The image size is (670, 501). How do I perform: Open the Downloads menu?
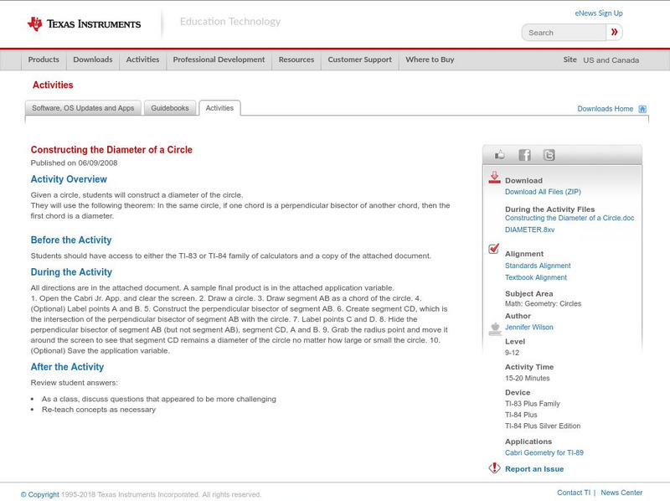click(93, 59)
